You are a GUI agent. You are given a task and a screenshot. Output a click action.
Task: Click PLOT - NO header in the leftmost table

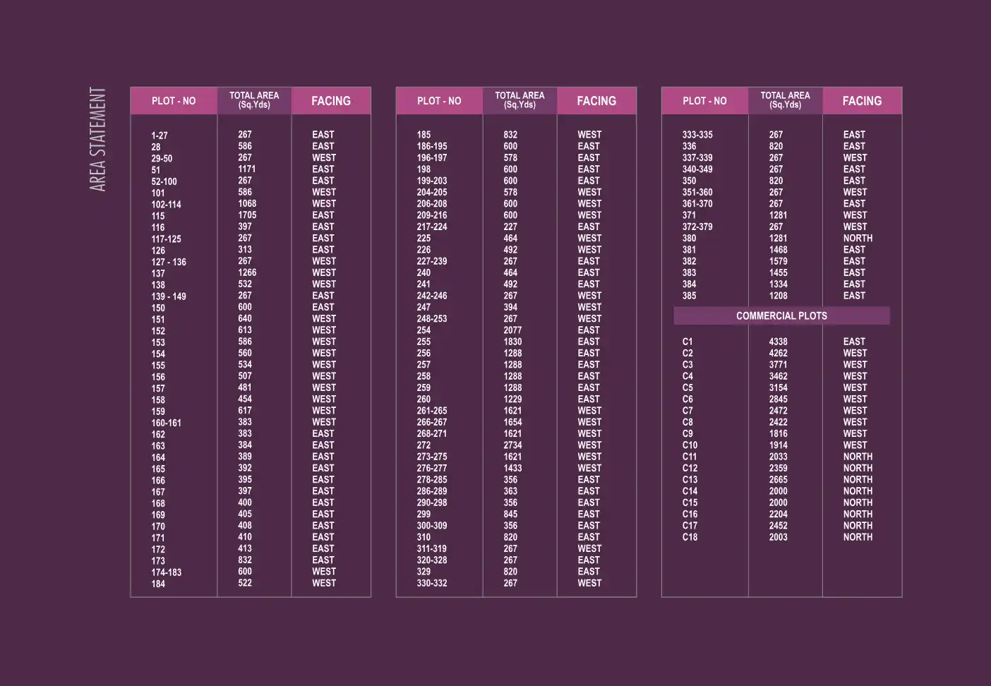174,101
